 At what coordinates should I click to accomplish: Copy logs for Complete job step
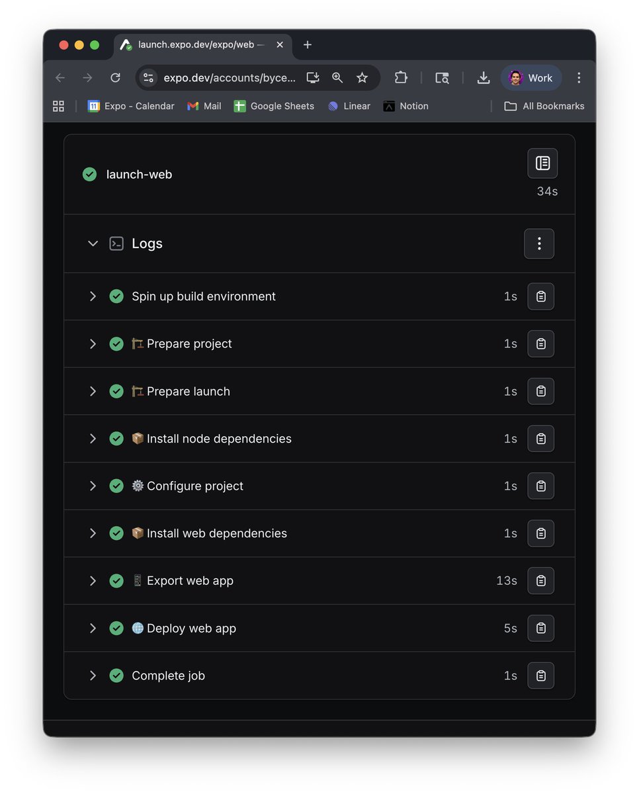[540, 676]
